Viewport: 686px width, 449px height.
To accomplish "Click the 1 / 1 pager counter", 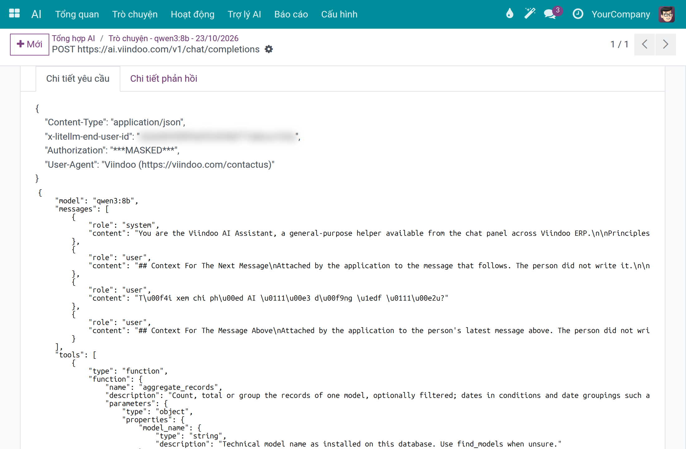I will (x=619, y=44).
